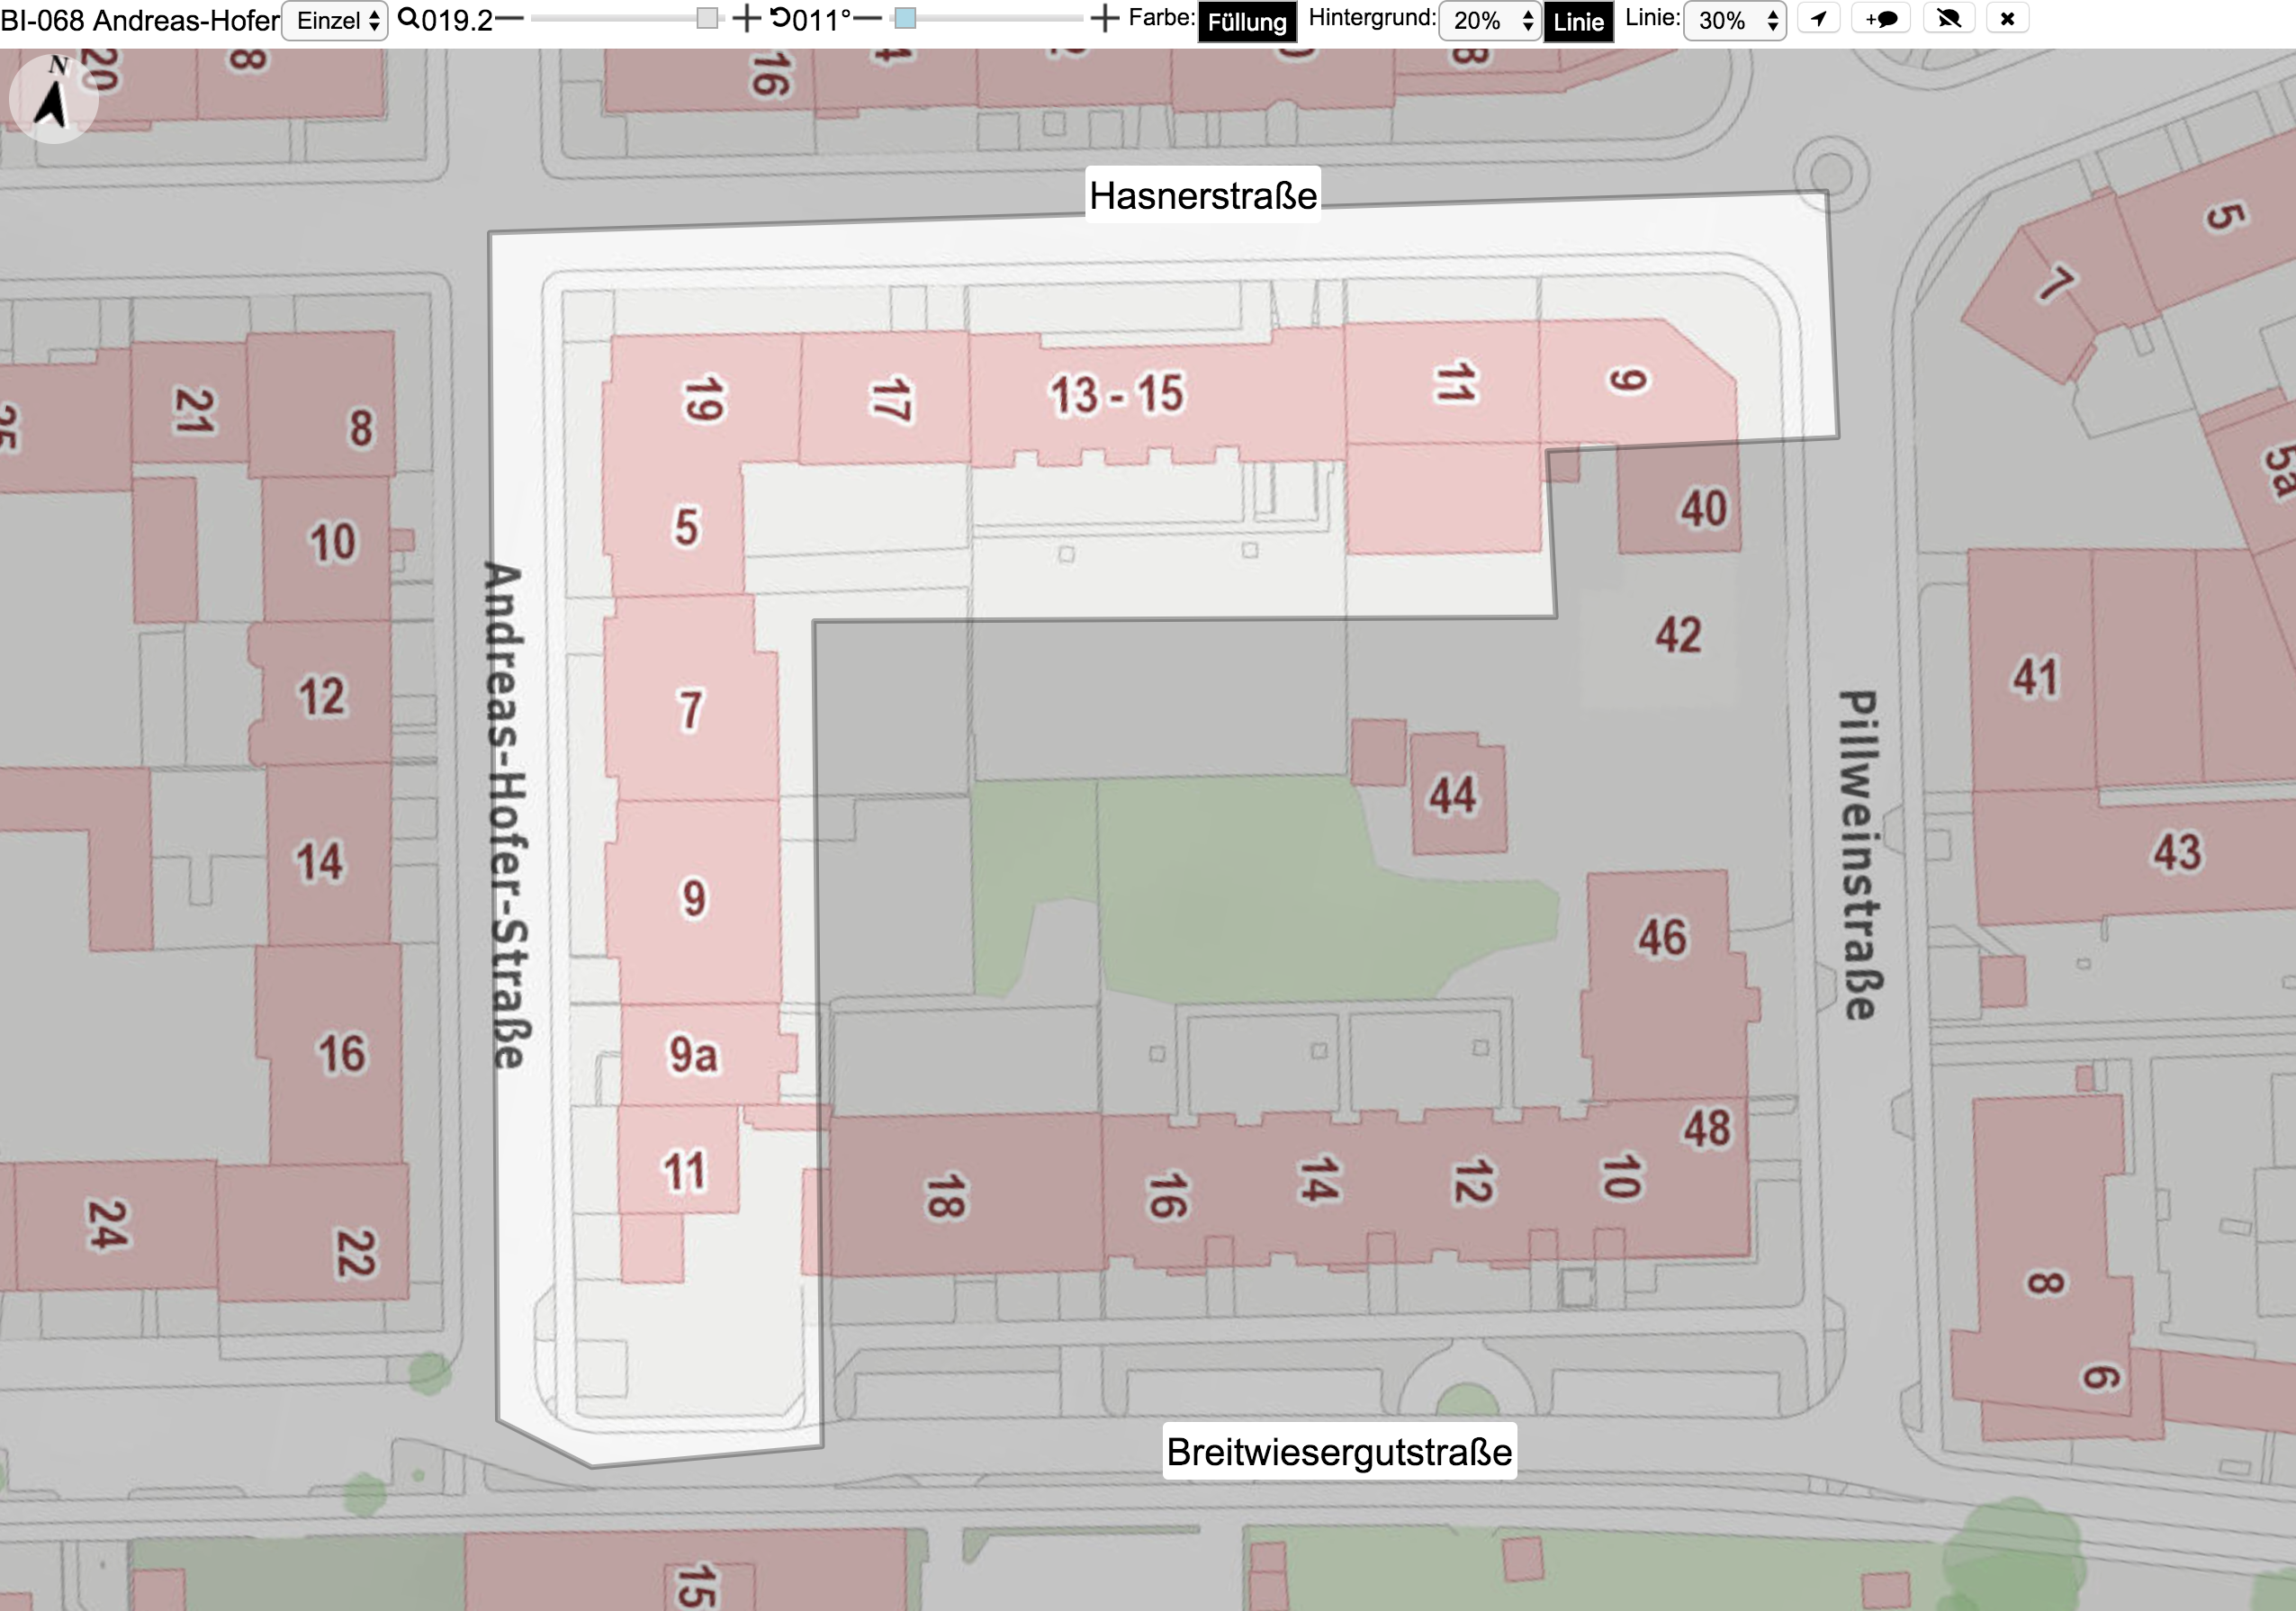Click the add comment speech bubble icon
2296x1611 pixels.
click(x=1881, y=19)
